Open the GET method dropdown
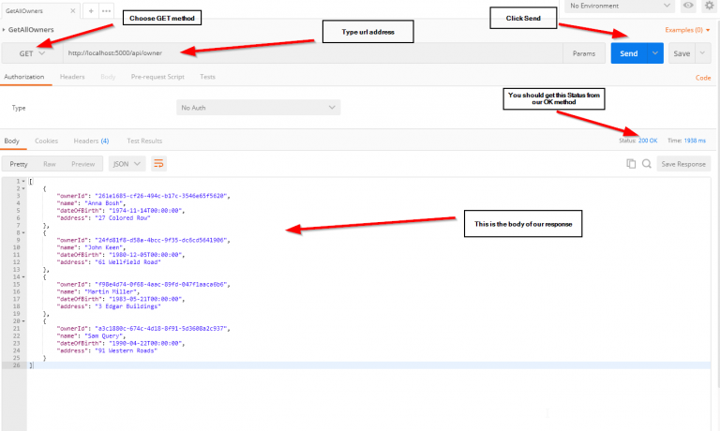The width and height of the screenshot is (720, 431). 31,54
